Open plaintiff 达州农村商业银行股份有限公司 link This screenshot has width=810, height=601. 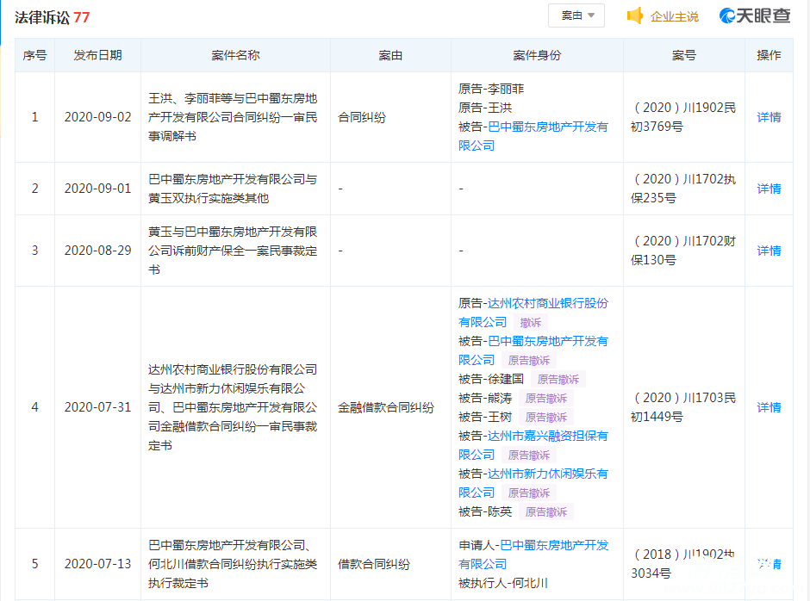[533, 313]
